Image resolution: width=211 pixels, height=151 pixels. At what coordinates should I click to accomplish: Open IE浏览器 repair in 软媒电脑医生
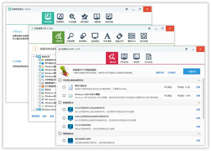72,18
